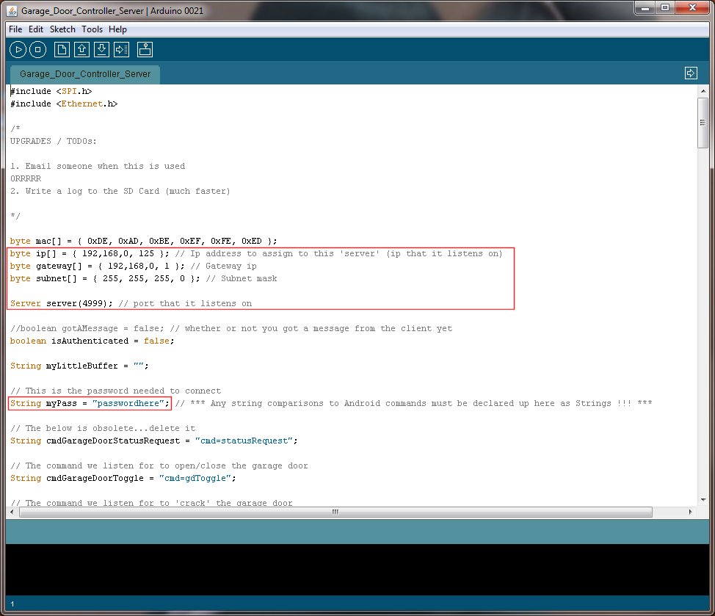Open the Help menu
The image size is (715, 616).
pos(117,29)
